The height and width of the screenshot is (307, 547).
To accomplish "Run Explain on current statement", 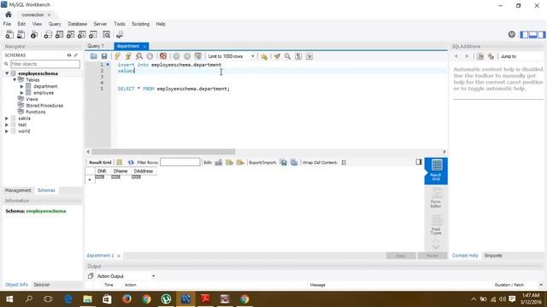I will 139,56.
